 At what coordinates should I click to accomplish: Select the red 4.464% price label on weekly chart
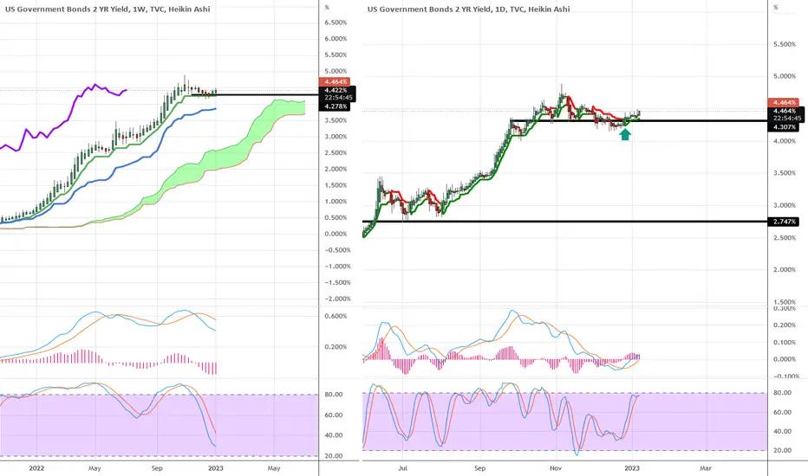(335, 82)
